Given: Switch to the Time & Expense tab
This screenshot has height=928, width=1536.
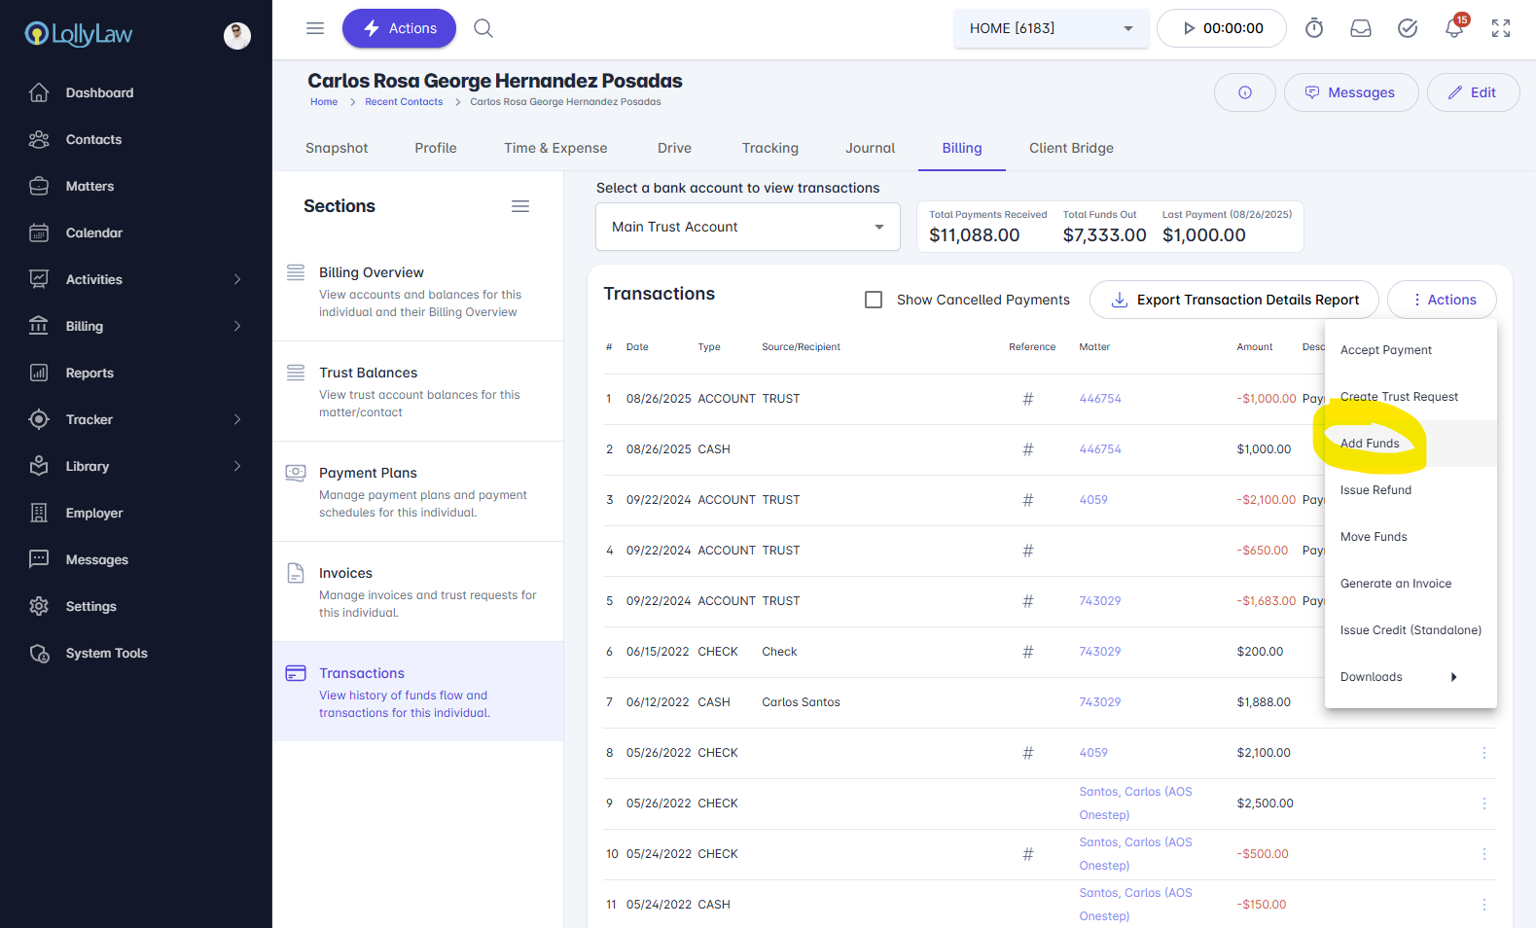Looking at the screenshot, I should (555, 148).
